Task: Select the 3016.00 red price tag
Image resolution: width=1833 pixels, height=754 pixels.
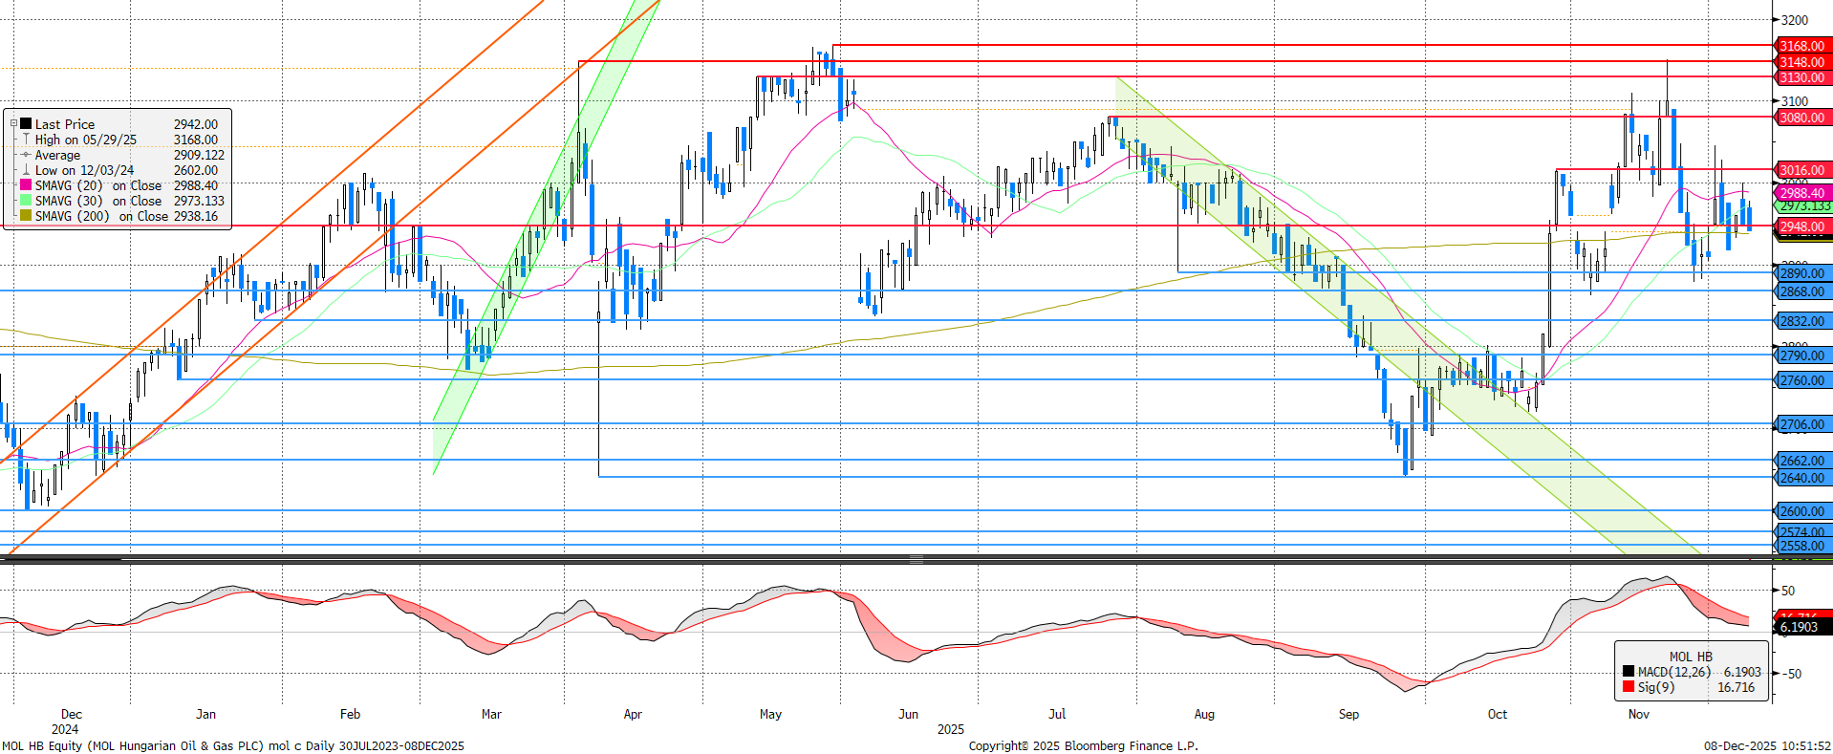Action: click(1801, 170)
